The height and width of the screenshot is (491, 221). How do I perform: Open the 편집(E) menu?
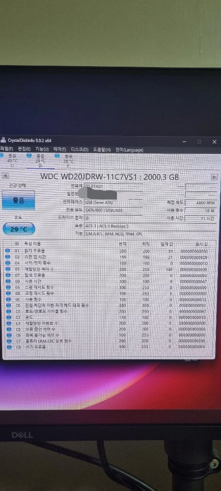[x=24, y=150]
